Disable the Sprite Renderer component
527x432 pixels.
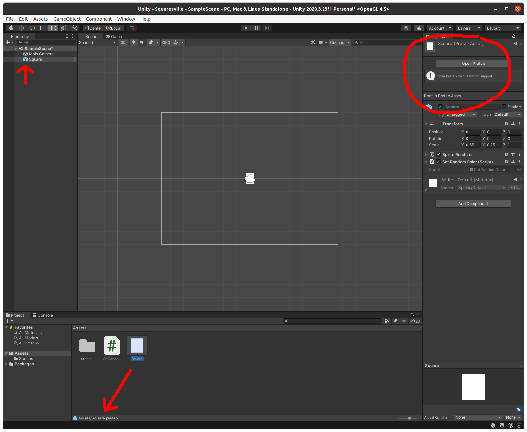pyautogui.click(x=438, y=154)
